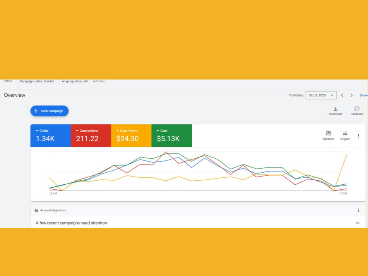Collapse the campaigns need attention section
This screenshot has width=368, height=276.
pos(357,223)
